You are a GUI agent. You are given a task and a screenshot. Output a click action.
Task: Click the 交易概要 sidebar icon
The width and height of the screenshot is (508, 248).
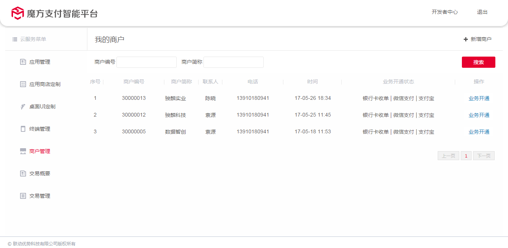pyautogui.click(x=23, y=174)
